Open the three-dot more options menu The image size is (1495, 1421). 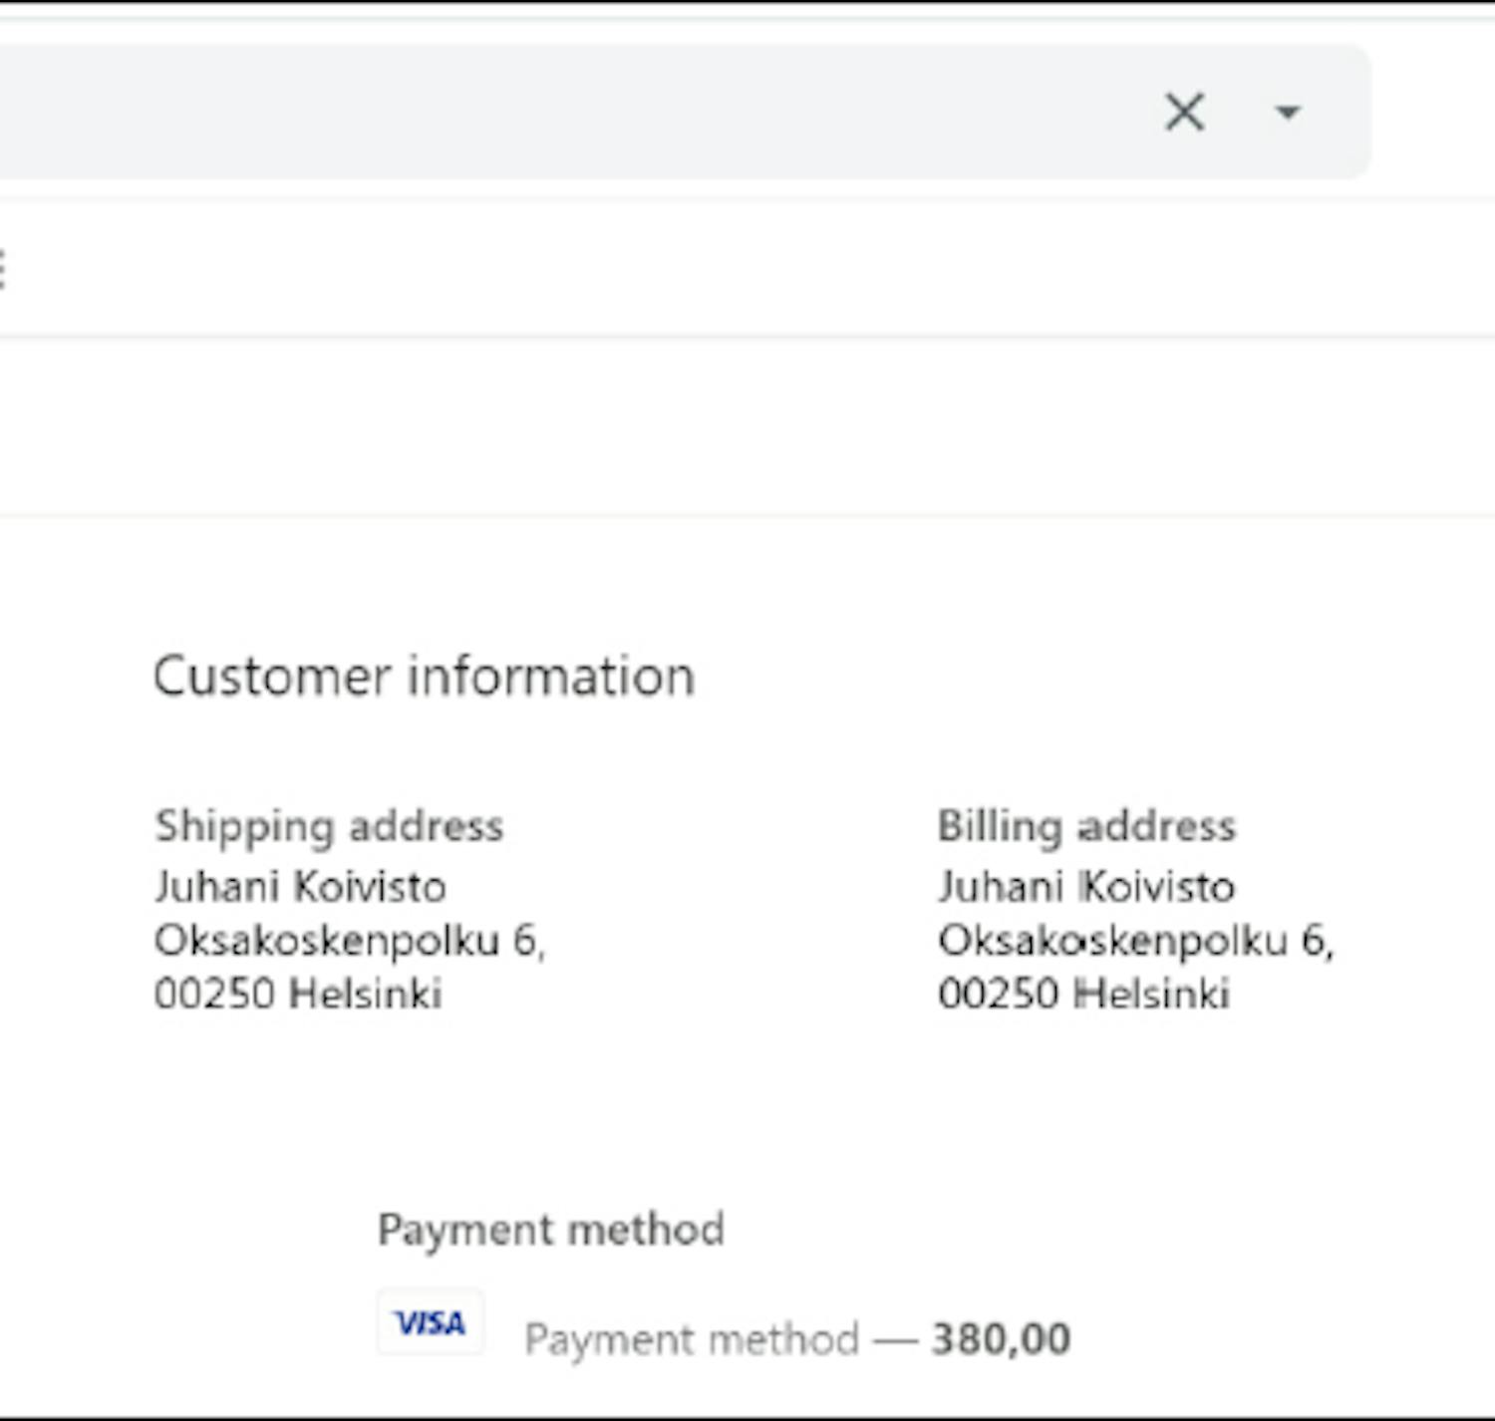3,269
